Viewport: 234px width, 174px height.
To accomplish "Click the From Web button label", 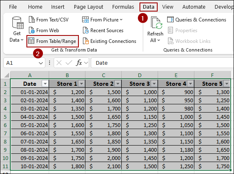I will (47, 31).
